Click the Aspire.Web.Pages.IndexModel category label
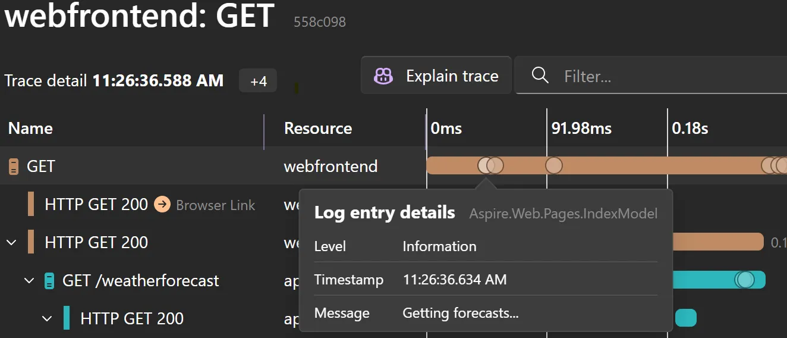The image size is (787, 338). 564,214
